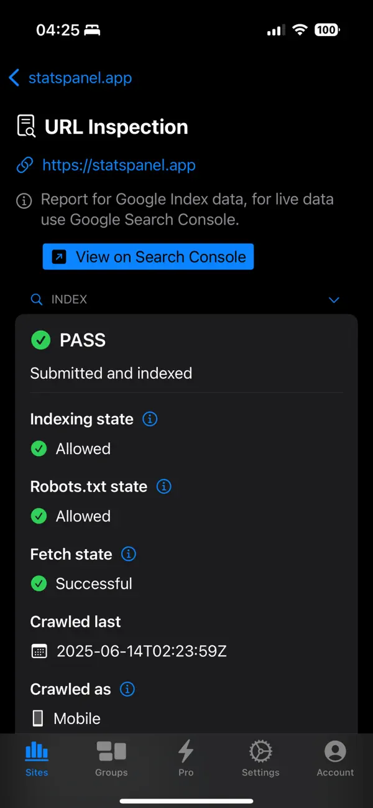This screenshot has height=808, width=373.
Task: Tap the info icon next to Crawled as
Action: coord(127,689)
